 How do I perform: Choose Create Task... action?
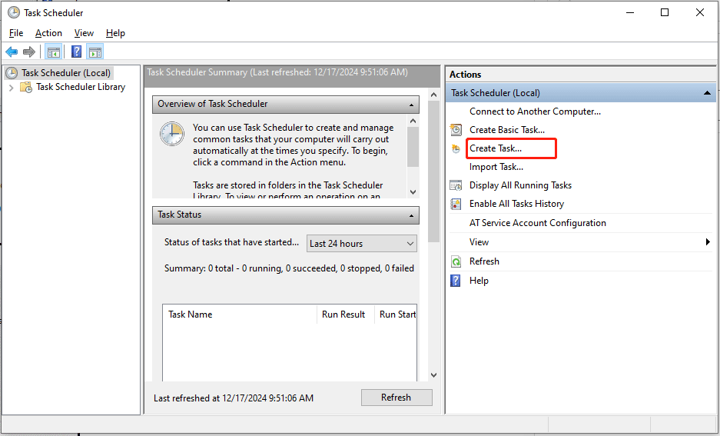(496, 148)
